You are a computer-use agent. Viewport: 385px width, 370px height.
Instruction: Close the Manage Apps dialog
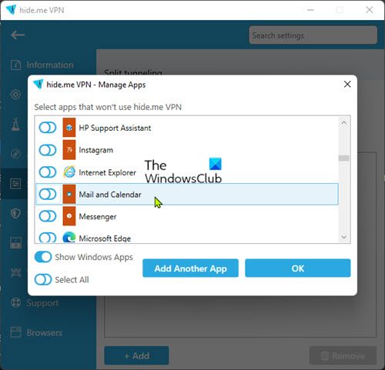347,84
